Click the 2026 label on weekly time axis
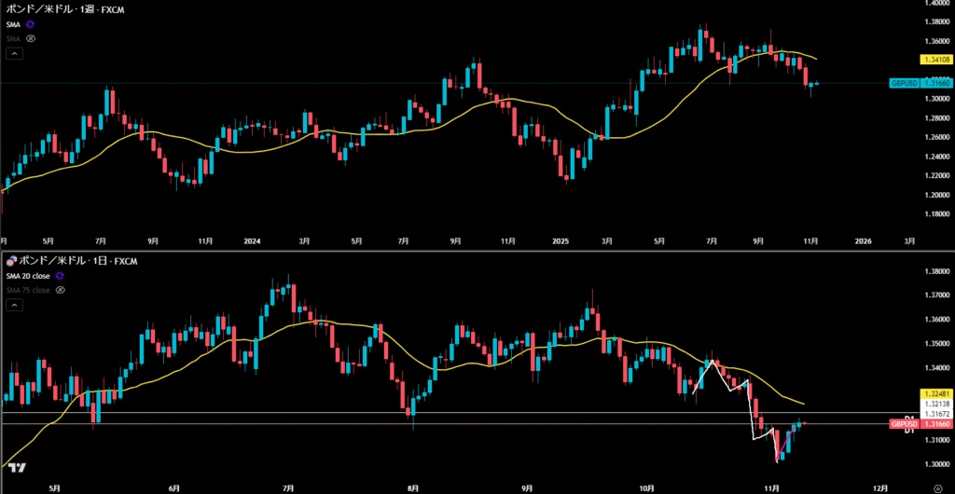 [863, 240]
